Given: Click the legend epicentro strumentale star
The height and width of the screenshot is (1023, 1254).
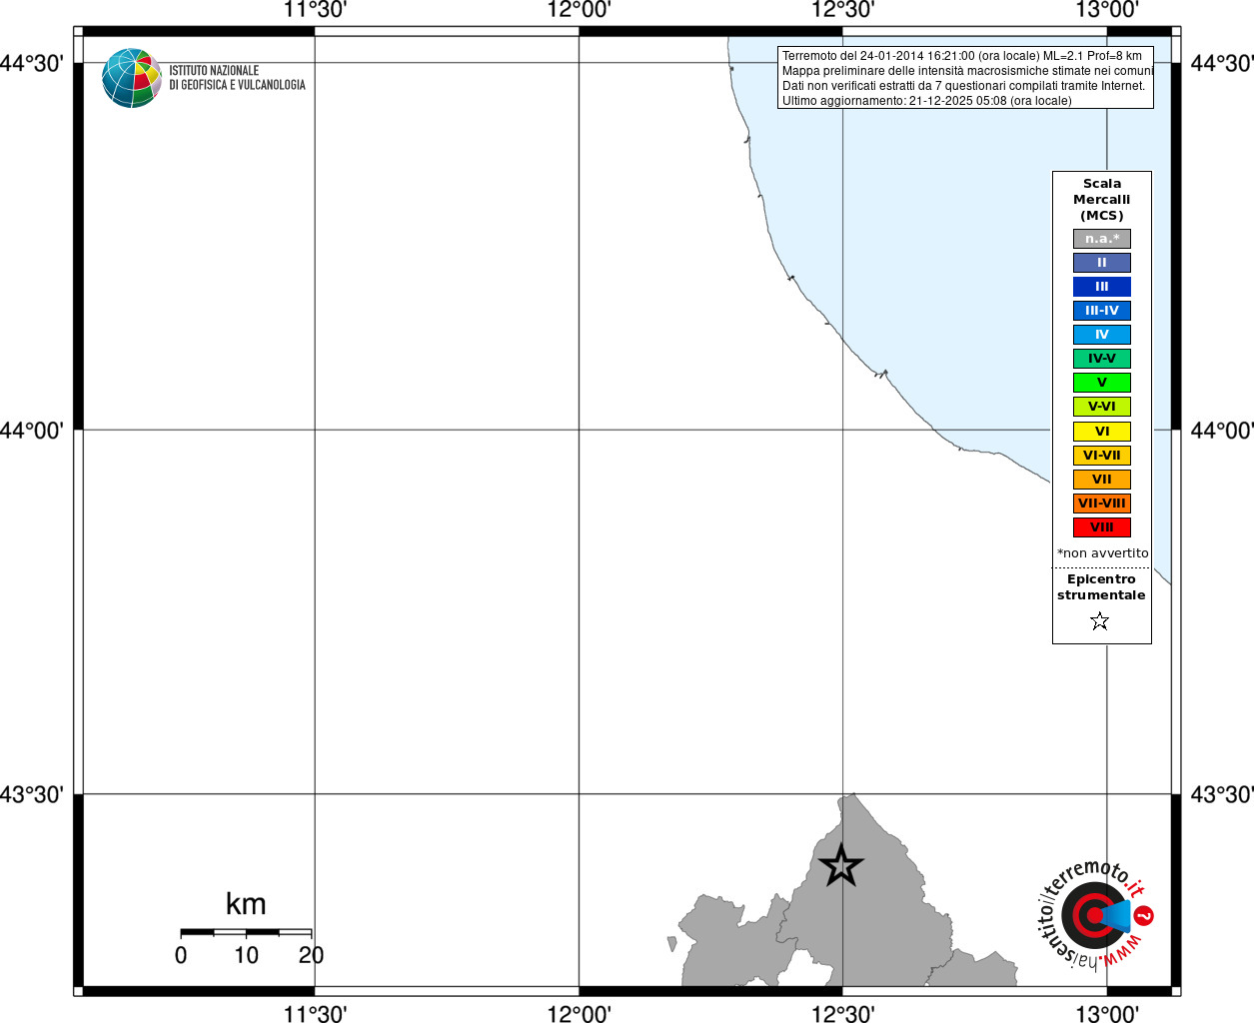Looking at the screenshot, I should pyautogui.click(x=1100, y=621).
